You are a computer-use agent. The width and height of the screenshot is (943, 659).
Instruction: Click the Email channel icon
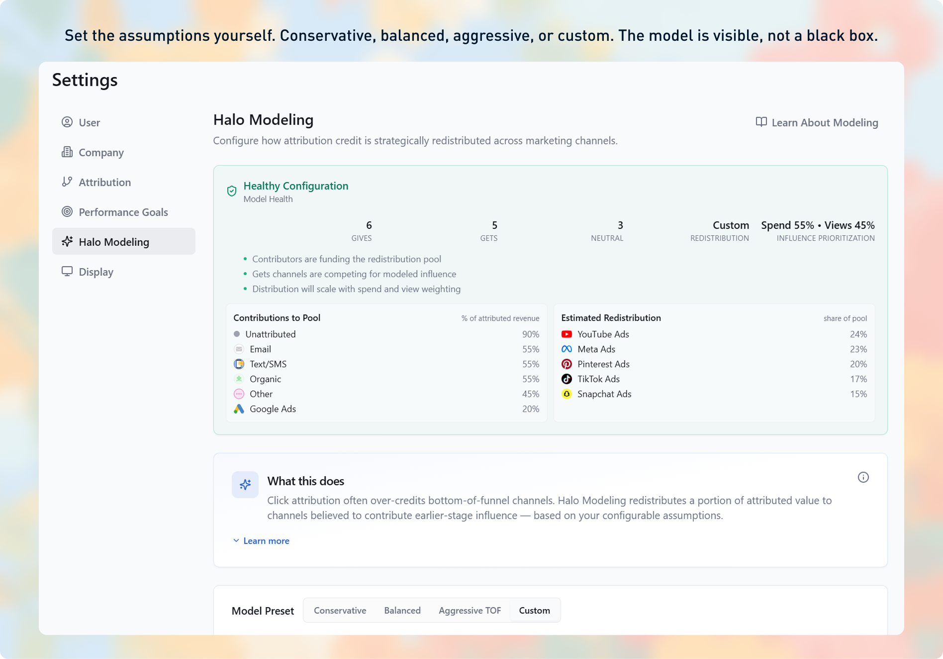(239, 349)
